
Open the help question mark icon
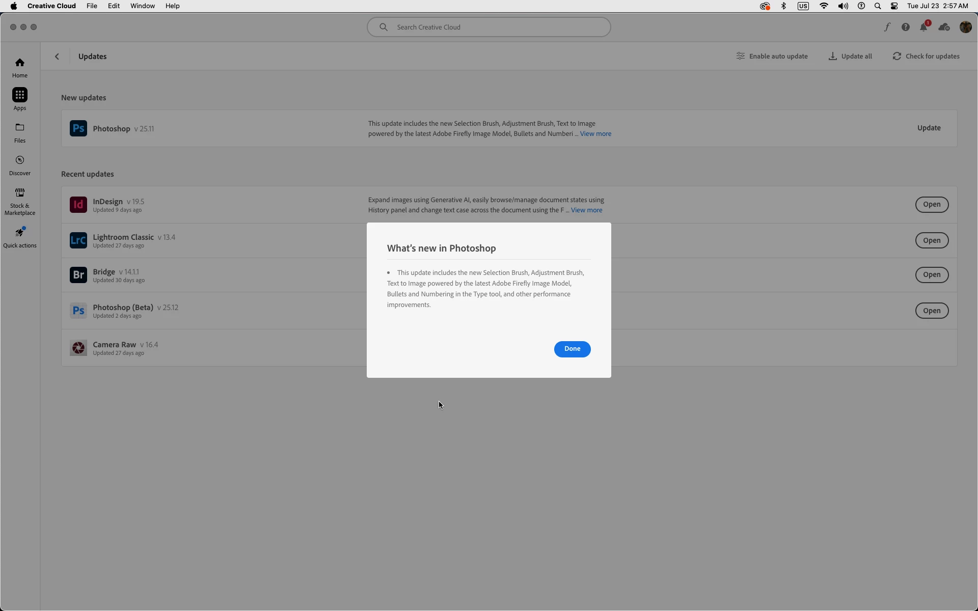[x=905, y=27]
